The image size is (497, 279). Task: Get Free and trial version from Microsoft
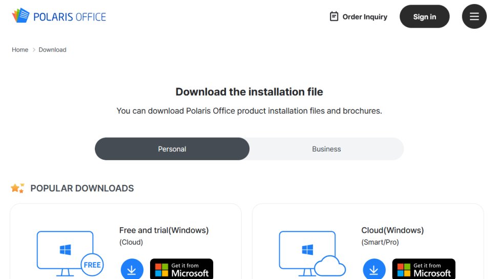point(181,269)
